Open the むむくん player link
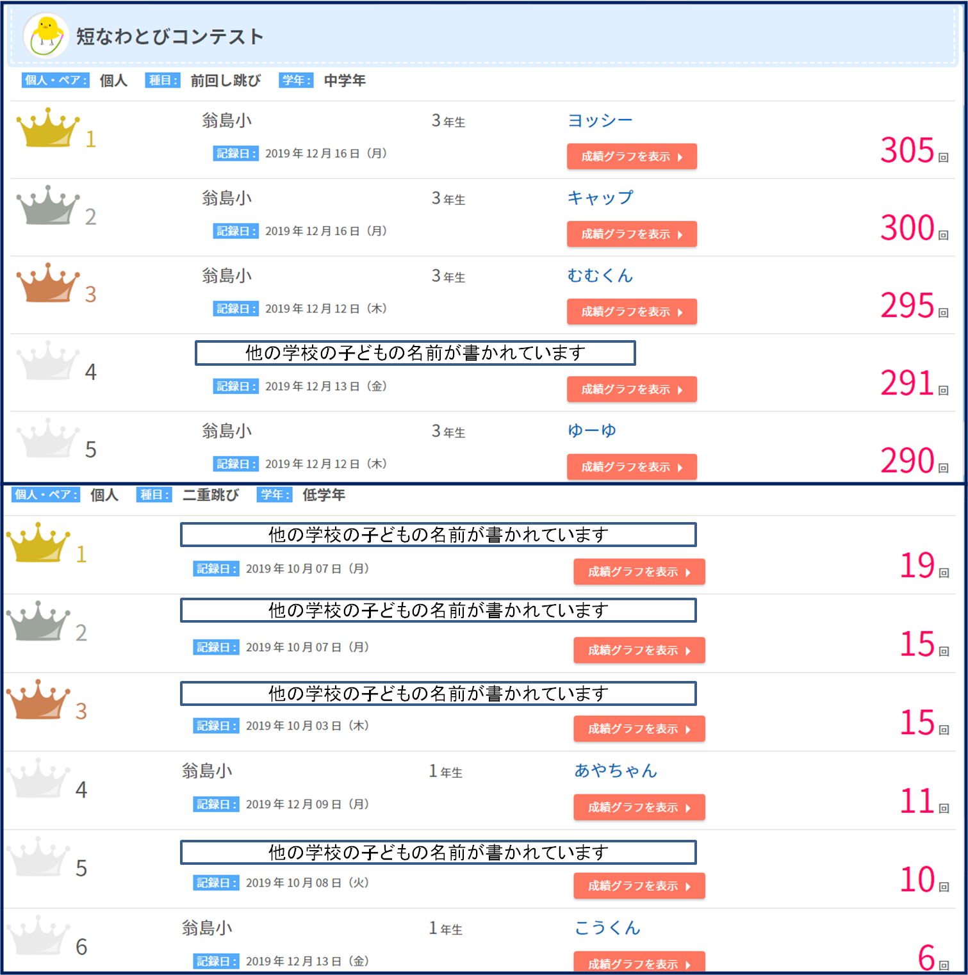This screenshot has height=975, width=968. click(x=600, y=275)
